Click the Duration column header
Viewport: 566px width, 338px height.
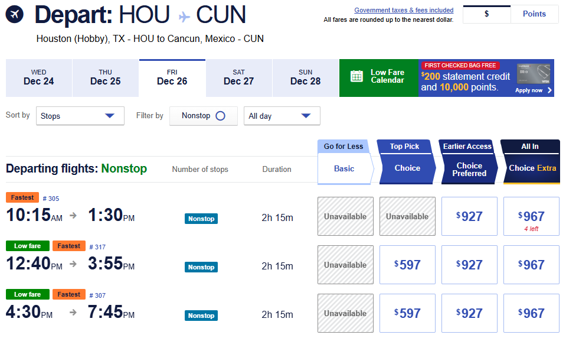[x=277, y=169]
